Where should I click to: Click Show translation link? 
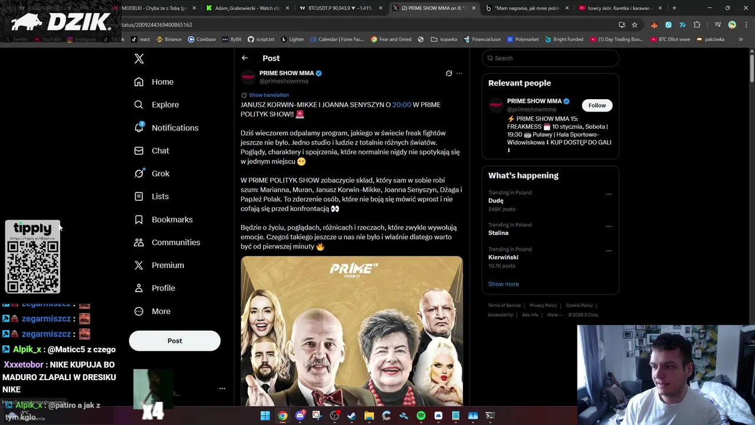[x=269, y=95]
